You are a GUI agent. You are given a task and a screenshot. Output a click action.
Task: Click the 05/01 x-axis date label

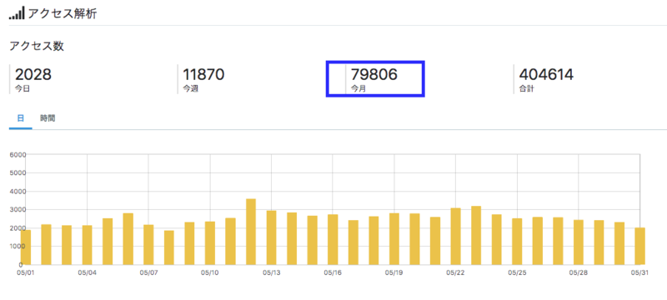click(x=27, y=273)
